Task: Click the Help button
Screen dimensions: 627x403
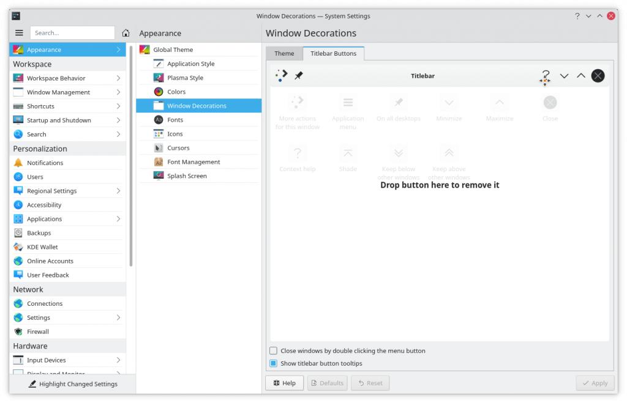Action: (x=285, y=383)
